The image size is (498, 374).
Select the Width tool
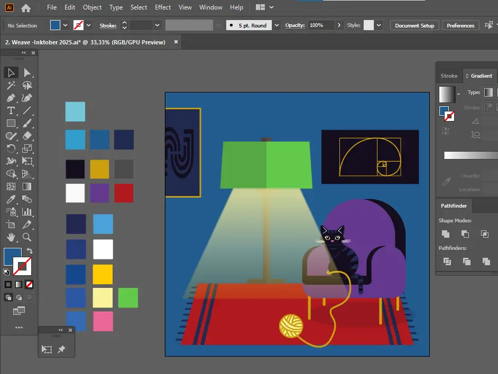11,161
